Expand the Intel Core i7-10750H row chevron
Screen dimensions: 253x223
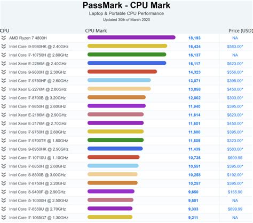pyautogui.click(x=4, y=55)
